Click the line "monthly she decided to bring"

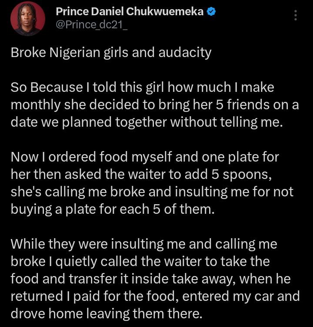coord(155,105)
